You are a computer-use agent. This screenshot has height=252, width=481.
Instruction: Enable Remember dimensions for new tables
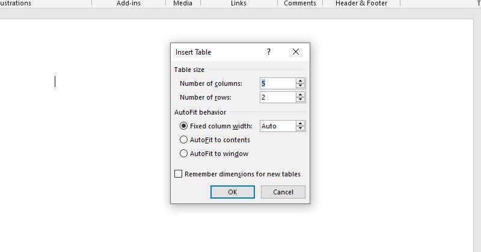coord(178,174)
